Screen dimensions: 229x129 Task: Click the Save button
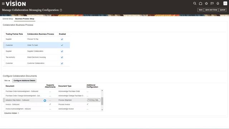[200, 10]
